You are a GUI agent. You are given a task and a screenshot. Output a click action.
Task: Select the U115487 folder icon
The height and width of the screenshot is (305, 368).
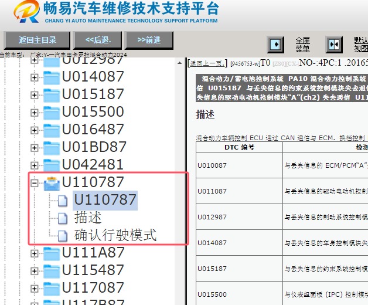[x=52, y=272]
